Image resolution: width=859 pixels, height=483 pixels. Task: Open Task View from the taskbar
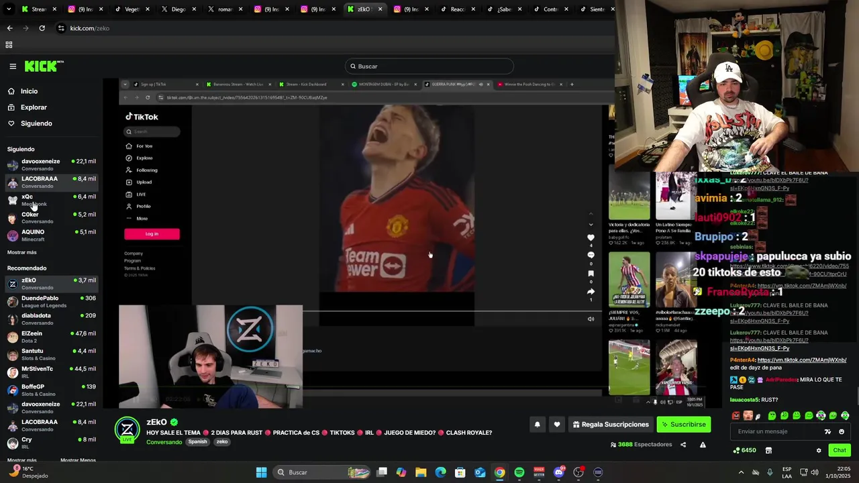click(382, 472)
